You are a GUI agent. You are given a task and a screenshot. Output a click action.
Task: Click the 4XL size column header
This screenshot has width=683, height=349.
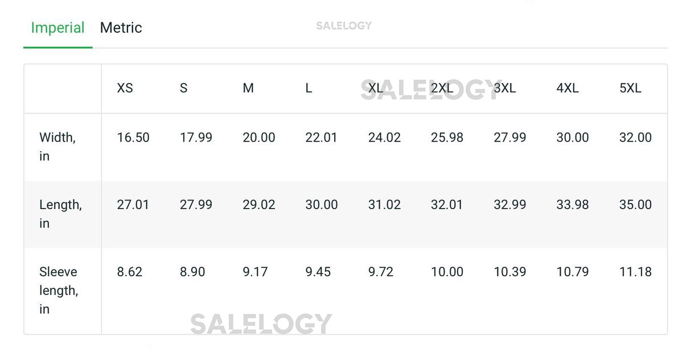(x=567, y=88)
